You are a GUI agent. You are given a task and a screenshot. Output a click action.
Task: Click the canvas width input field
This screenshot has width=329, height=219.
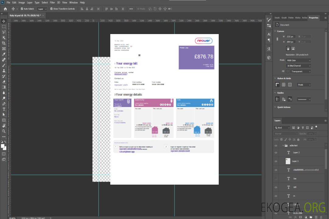click(x=291, y=36)
